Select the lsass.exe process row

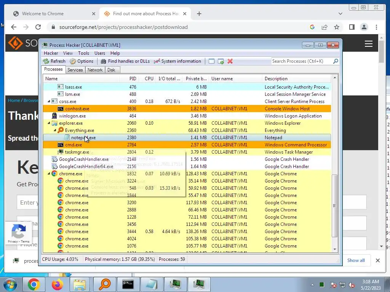187,87
